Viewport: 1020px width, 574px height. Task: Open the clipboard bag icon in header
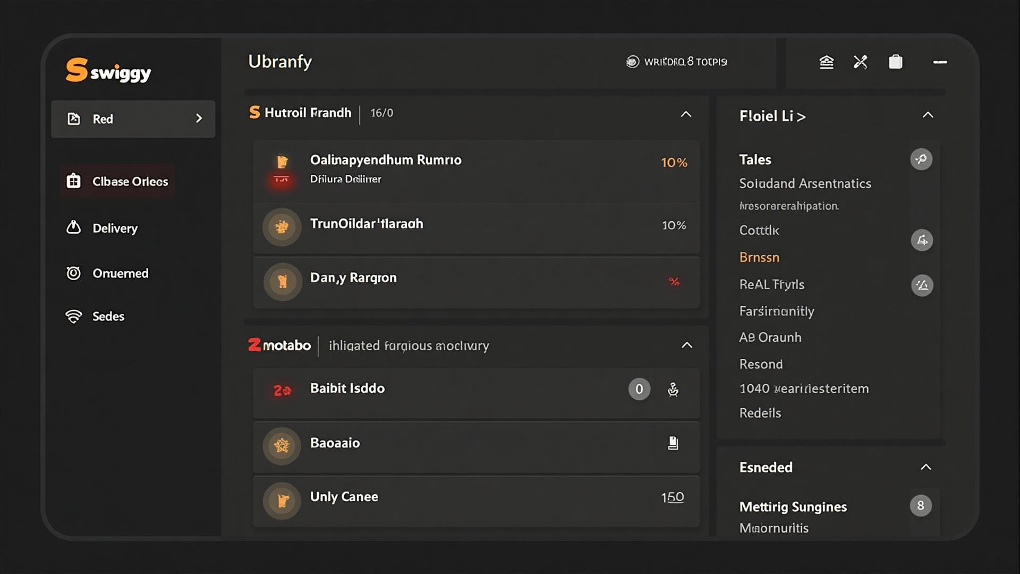pyautogui.click(x=896, y=62)
